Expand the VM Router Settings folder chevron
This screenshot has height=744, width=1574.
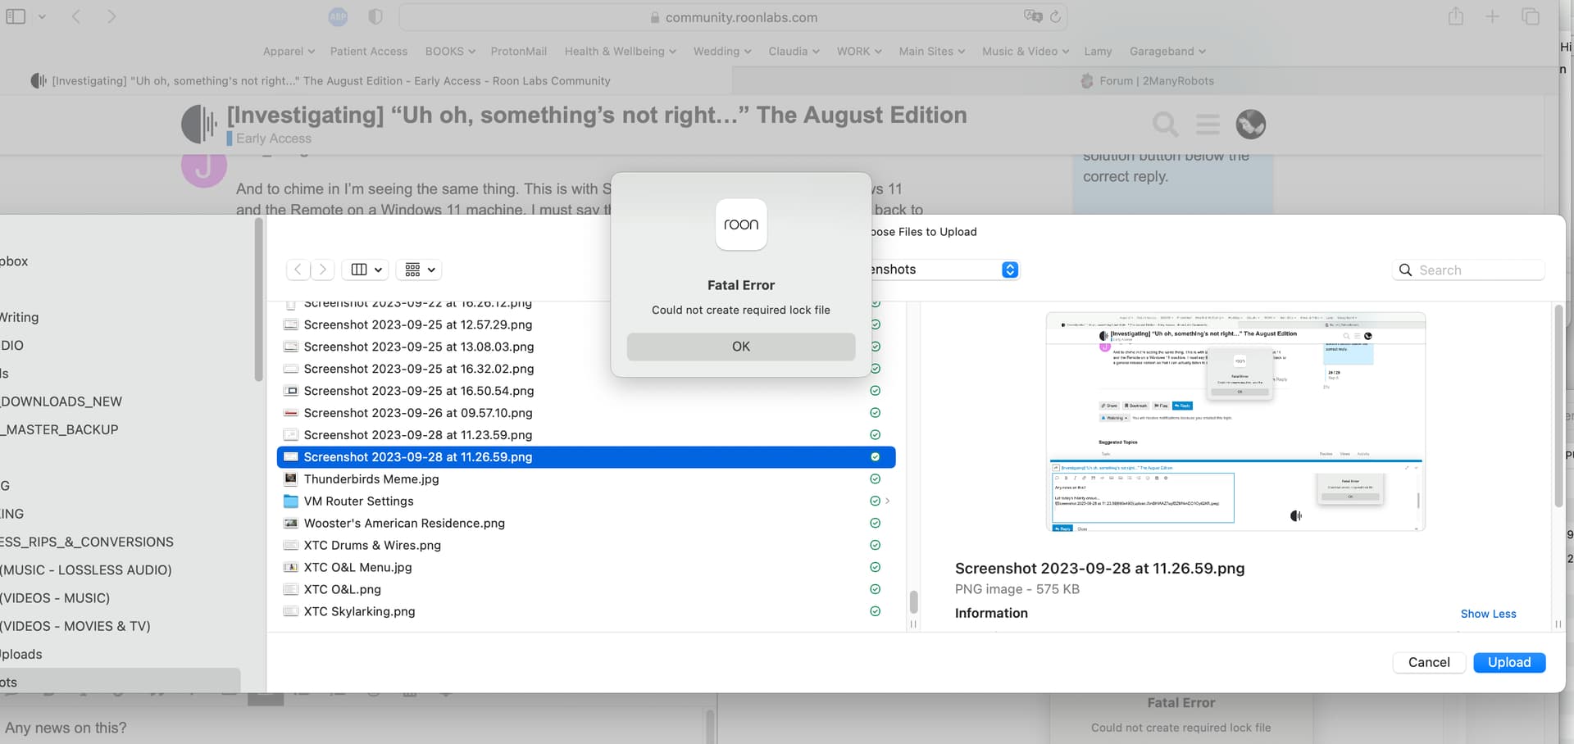888,501
